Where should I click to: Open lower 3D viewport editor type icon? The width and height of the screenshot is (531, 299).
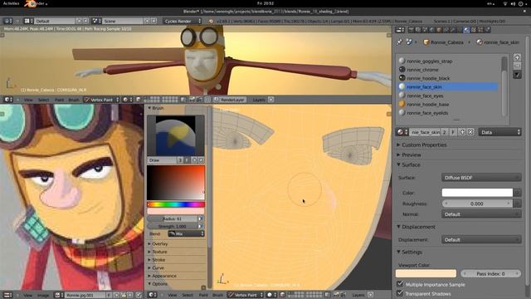[153, 295]
